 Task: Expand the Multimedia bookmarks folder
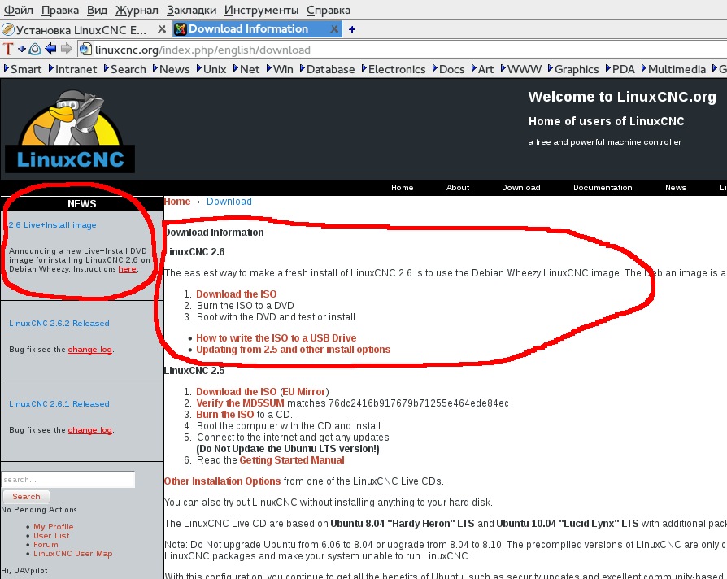pos(673,69)
